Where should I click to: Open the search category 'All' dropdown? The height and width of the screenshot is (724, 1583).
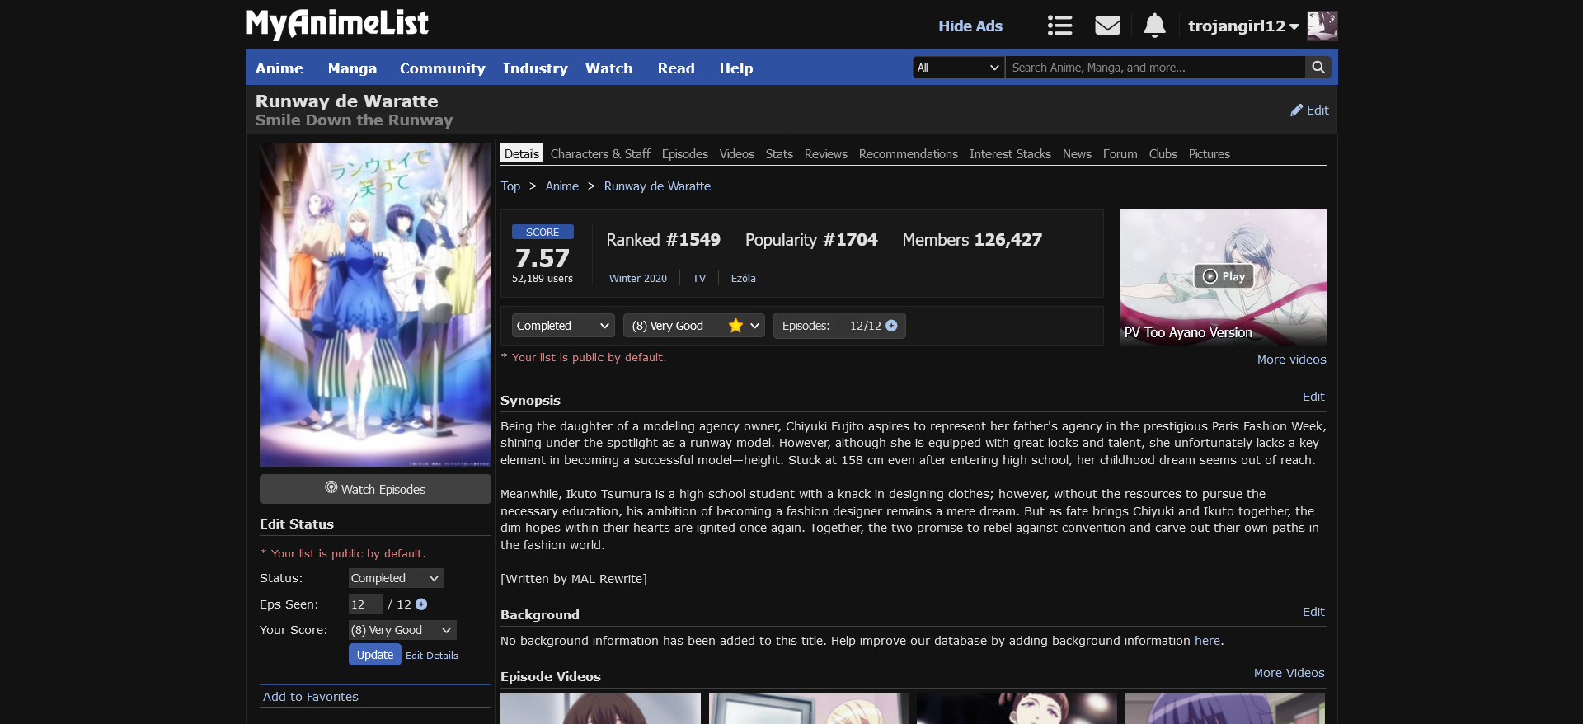958,68
